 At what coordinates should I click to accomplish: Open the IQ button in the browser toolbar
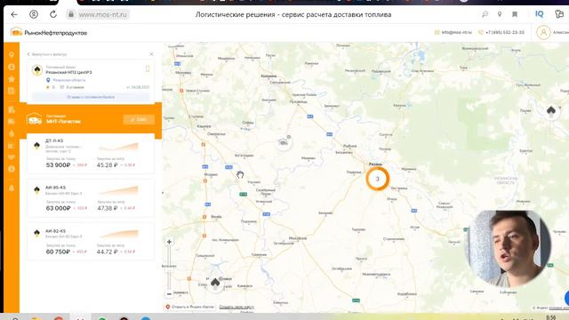(x=540, y=14)
